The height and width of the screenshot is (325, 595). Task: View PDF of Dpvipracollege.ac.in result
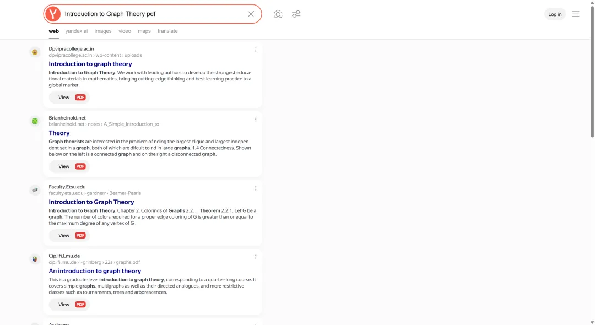click(x=69, y=97)
